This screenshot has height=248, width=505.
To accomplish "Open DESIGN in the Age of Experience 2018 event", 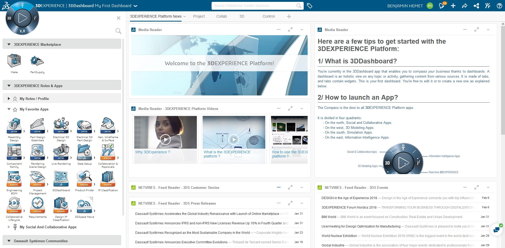I will (405, 198).
